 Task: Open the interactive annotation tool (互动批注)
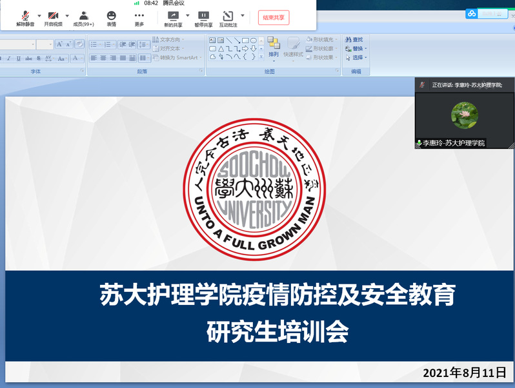(228, 15)
